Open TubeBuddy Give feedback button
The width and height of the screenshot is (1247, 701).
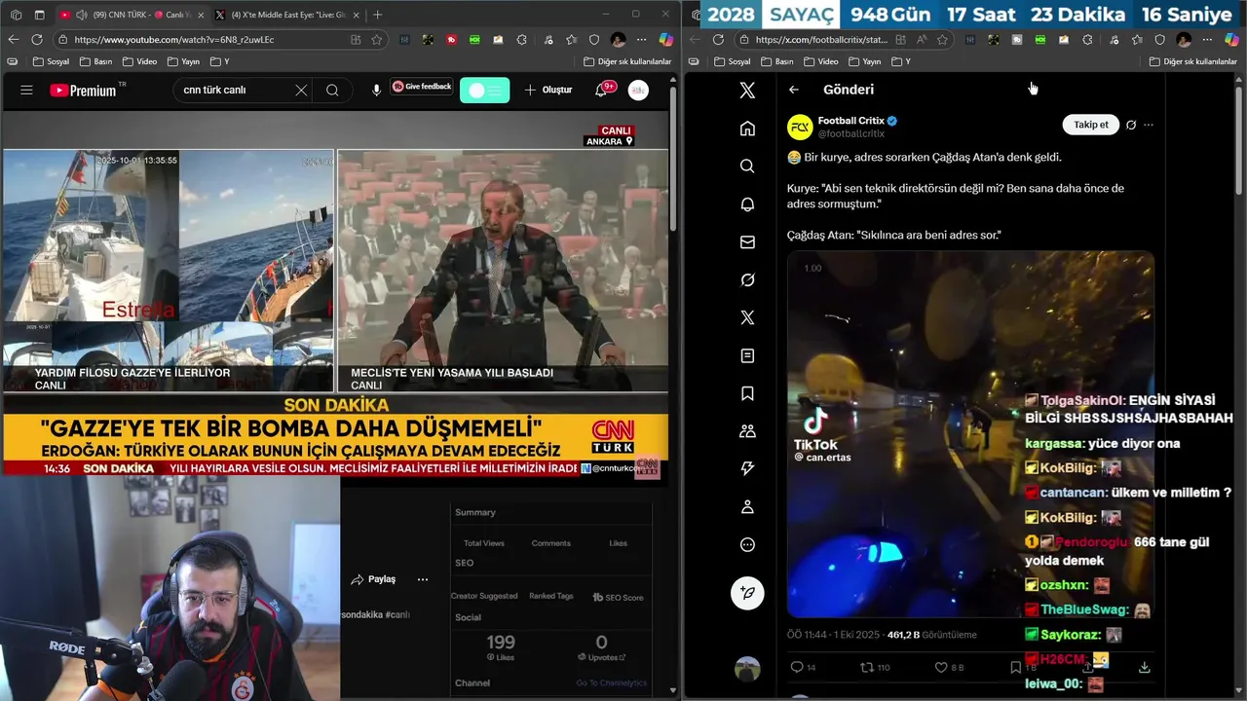422,87
